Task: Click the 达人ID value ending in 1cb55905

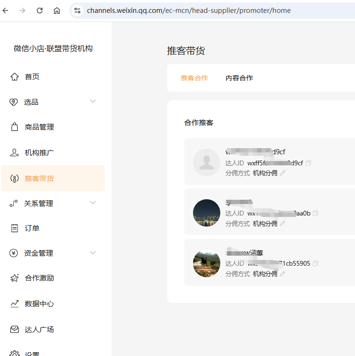Action: click(x=279, y=263)
